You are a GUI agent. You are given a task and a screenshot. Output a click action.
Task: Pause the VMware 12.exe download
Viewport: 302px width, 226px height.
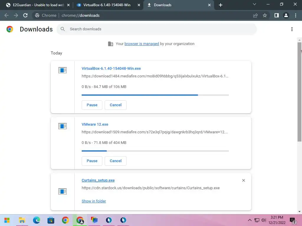[92, 161]
